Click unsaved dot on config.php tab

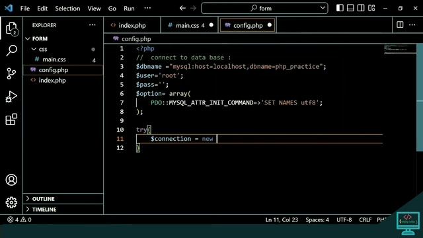270,25
